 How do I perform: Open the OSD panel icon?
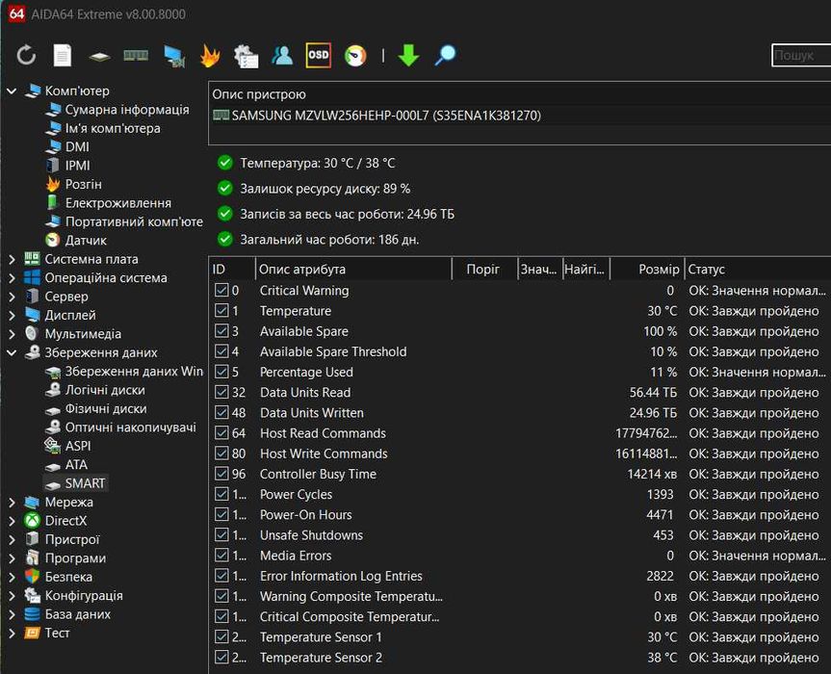tap(318, 55)
